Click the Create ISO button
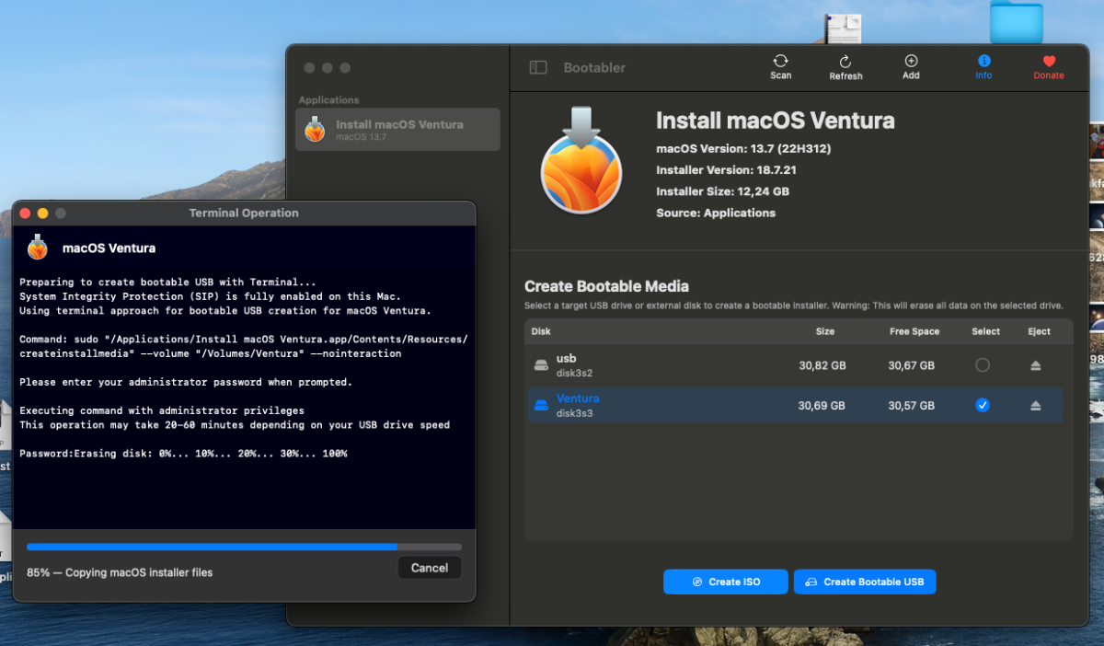The width and height of the screenshot is (1104, 646). pyautogui.click(x=725, y=582)
